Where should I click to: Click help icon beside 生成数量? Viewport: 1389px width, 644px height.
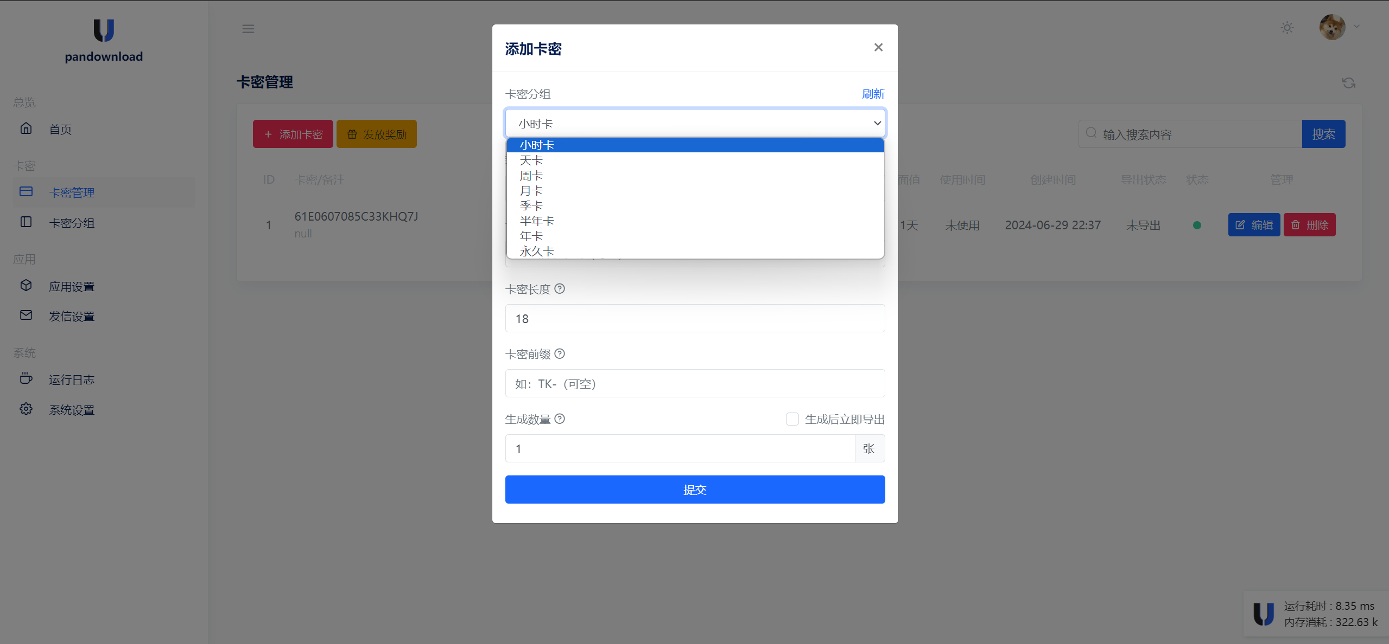point(560,419)
